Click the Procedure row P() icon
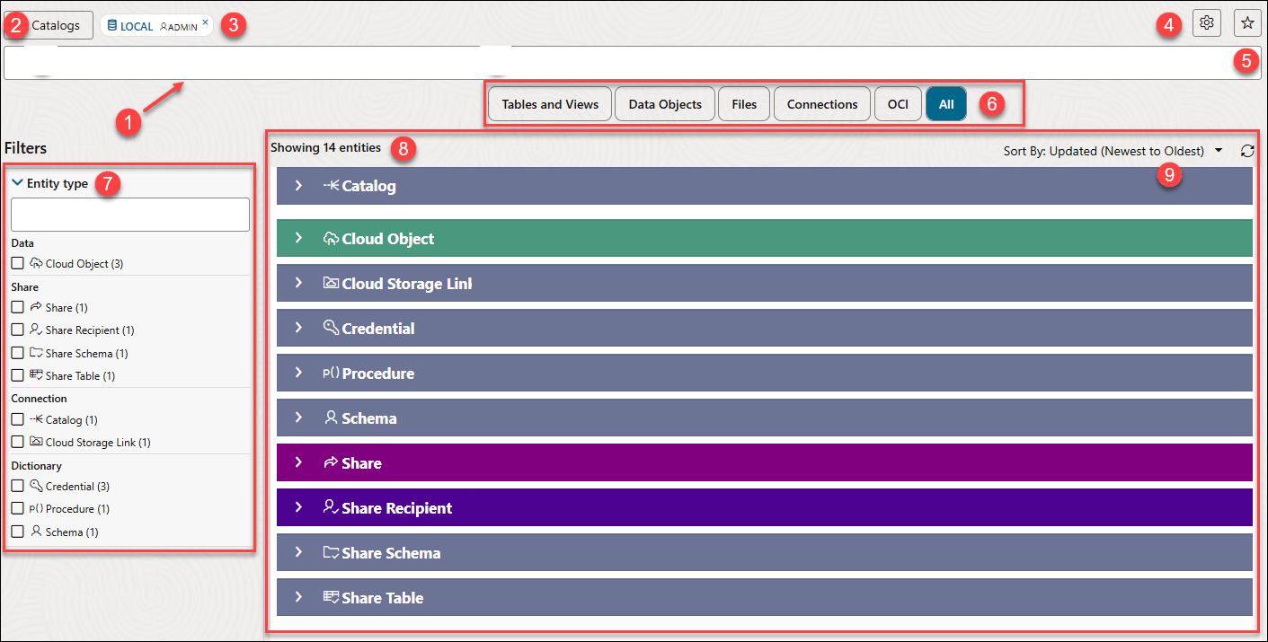Viewport: 1268px width, 642px height. 331,373
